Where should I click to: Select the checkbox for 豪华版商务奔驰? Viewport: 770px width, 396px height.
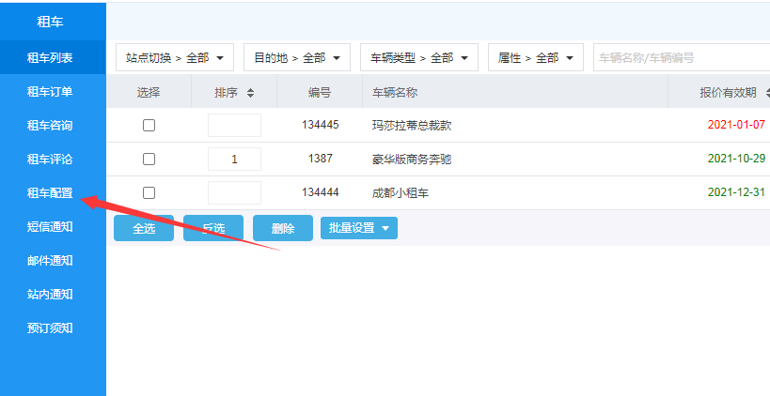point(149,160)
